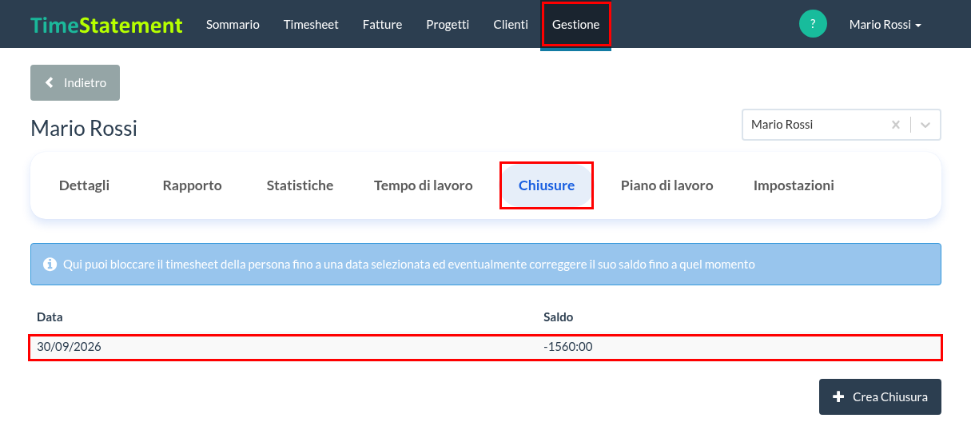Click the info icon in the blue banner

[x=50, y=264]
